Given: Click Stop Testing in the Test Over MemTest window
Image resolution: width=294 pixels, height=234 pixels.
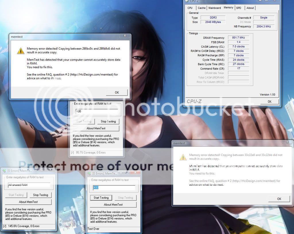Looking at the screenshot, I should [125, 198].
